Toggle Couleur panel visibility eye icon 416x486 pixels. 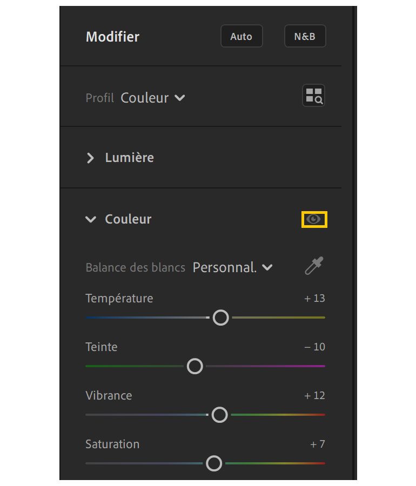tap(314, 219)
